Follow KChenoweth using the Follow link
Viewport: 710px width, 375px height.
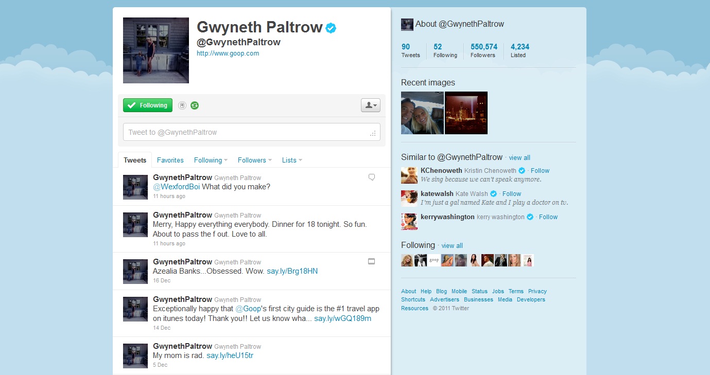point(540,171)
